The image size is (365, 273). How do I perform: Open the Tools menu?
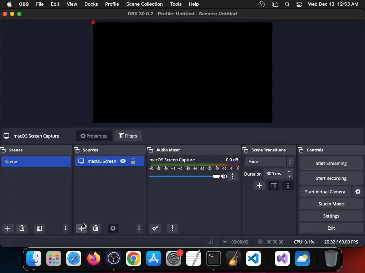[x=176, y=4]
